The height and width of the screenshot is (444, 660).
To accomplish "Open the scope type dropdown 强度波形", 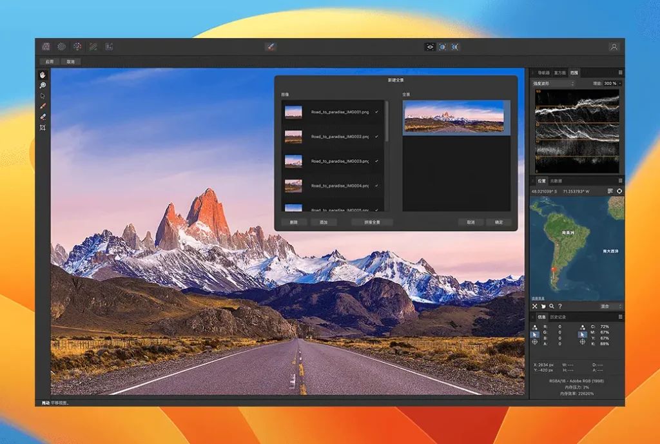I will [x=553, y=83].
